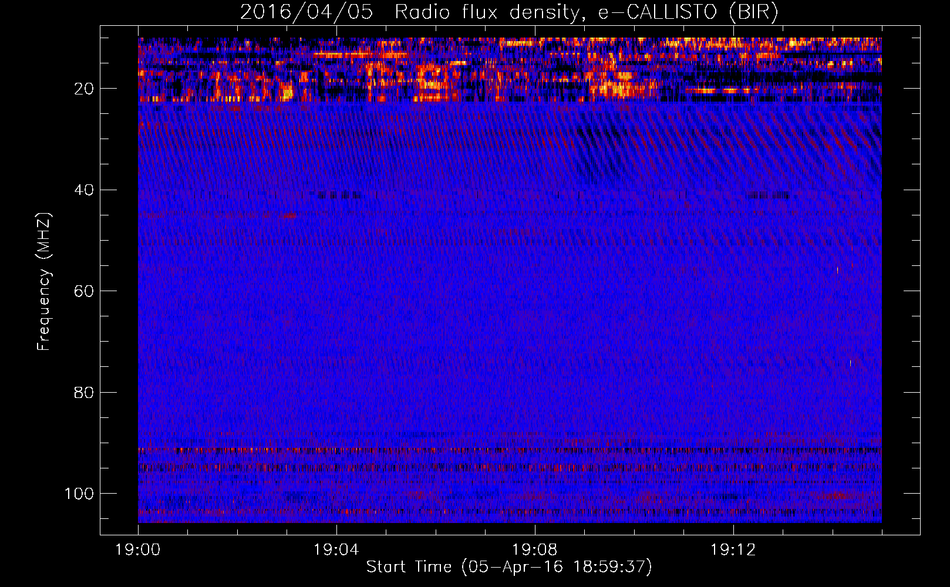Click the 19:04 time tick label

(x=336, y=550)
